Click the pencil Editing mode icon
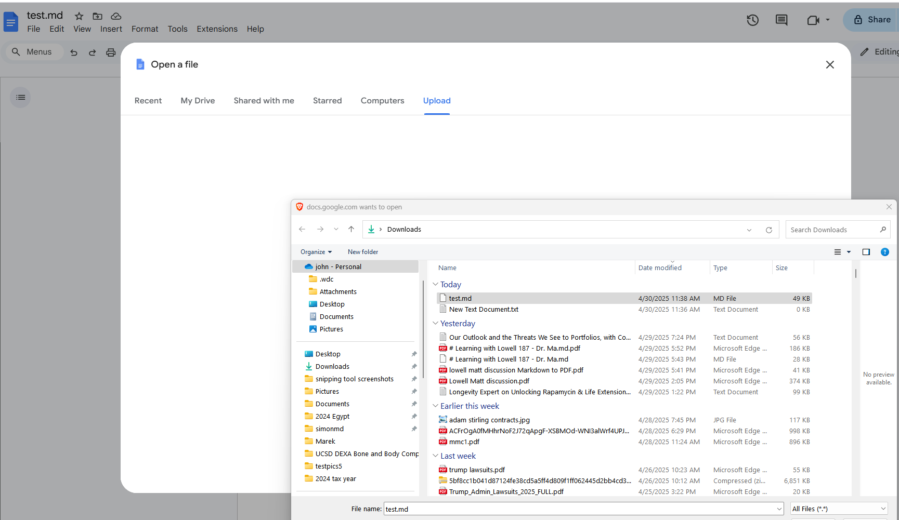This screenshot has height=520, width=899. 864,52
